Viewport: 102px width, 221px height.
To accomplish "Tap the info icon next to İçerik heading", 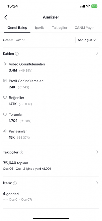I will pyautogui.click(x=15, y=183).
